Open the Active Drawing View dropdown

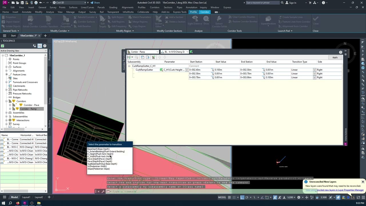pos(45,51)
